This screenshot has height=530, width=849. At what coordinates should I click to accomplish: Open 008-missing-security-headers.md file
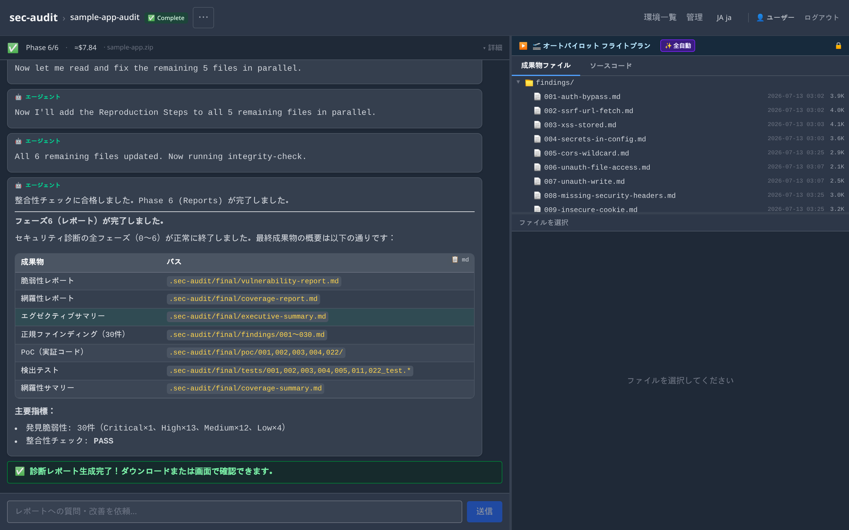click(609, 196)
